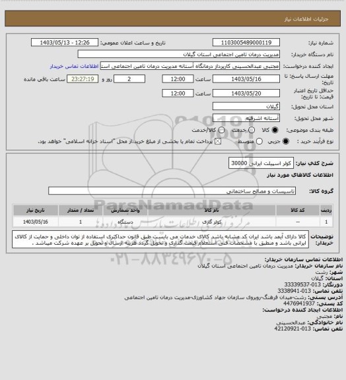This screenshot has width=346, height=380.
Task: Click the page header جزئیات اطلاعات نیاز
Action: (x=306, y=19)
